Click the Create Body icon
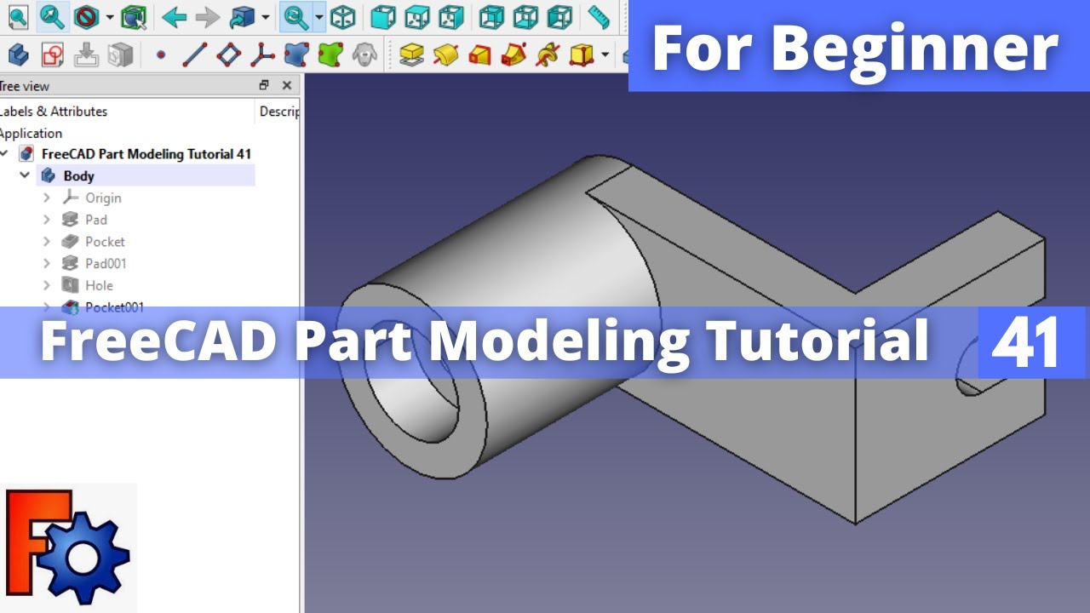 (x=18, y=55)
